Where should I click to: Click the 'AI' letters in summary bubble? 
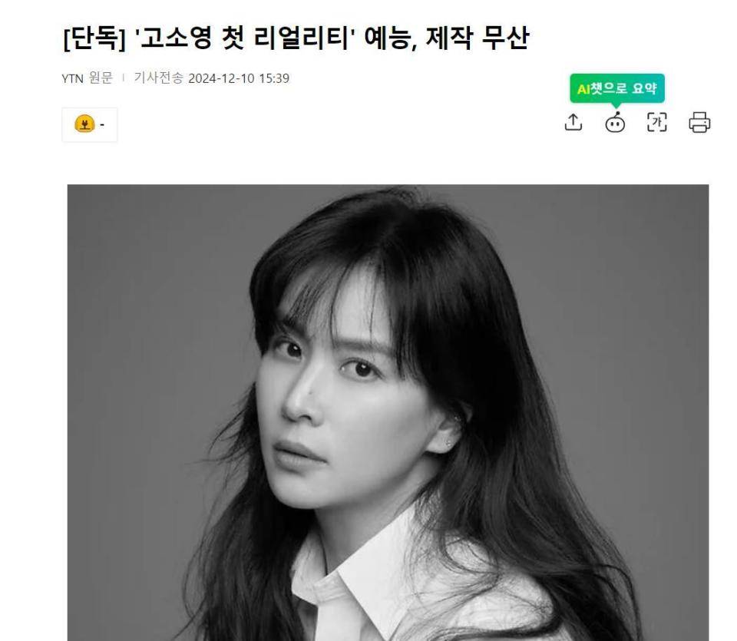[x=583, y=89]
